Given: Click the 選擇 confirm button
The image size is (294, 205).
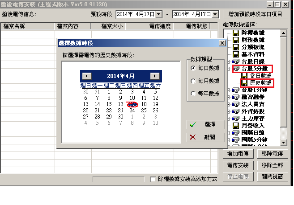Looking at the screenshot, I should [206, 124].
